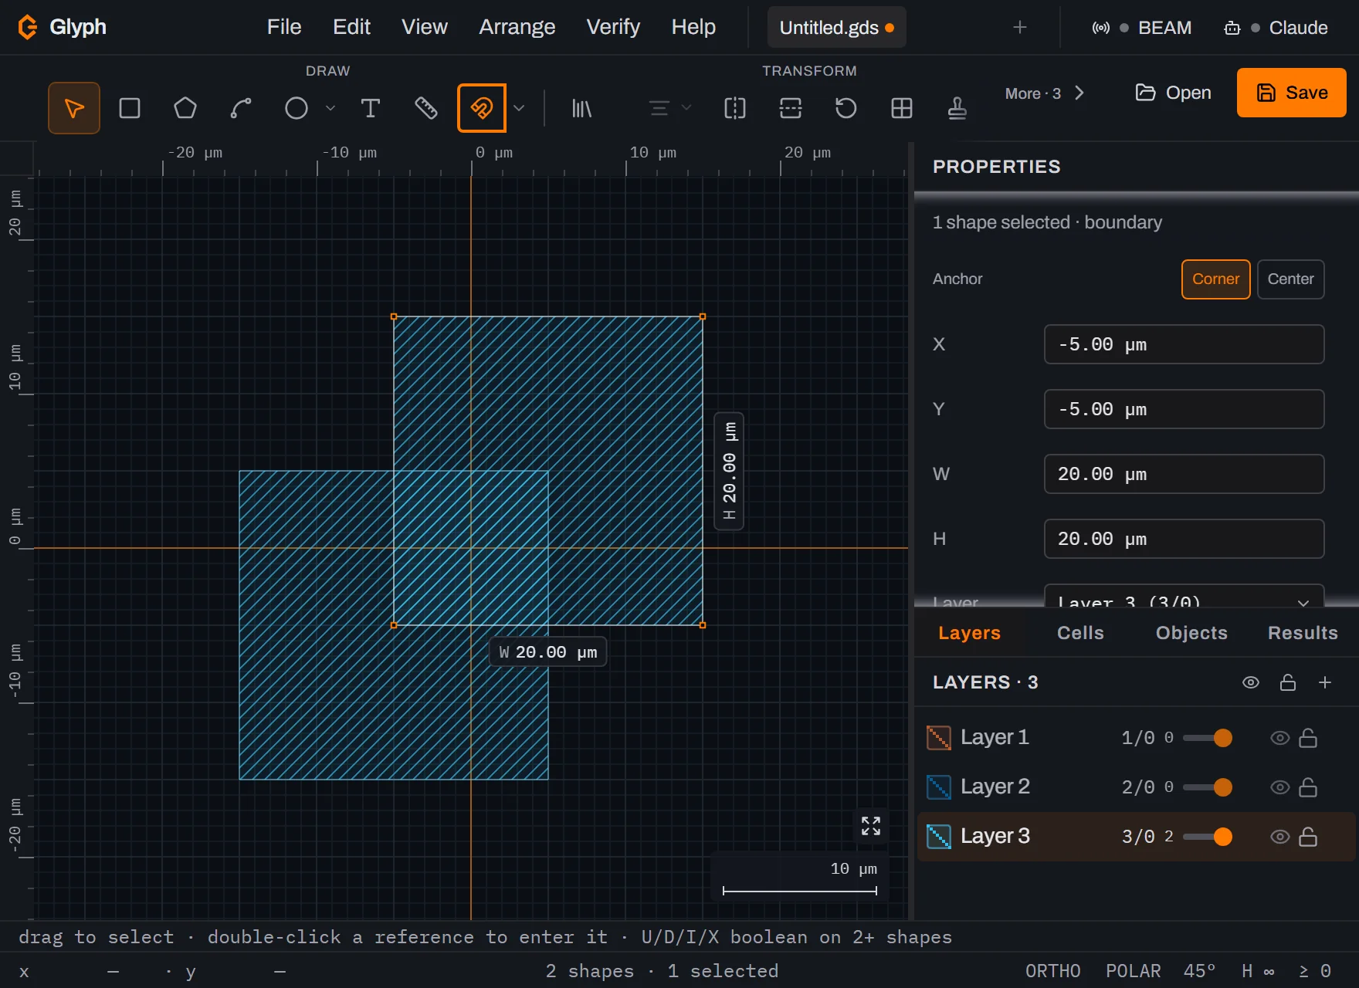Click the X position input field

(1184, 344)
